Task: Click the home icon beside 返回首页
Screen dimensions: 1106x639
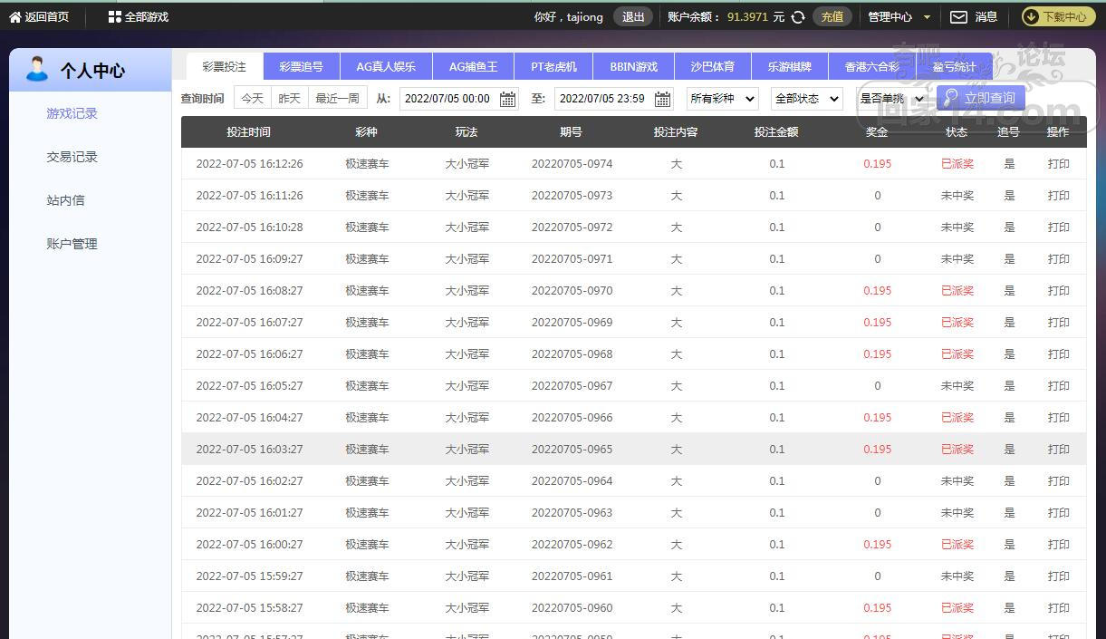Action: pos(14,16)
